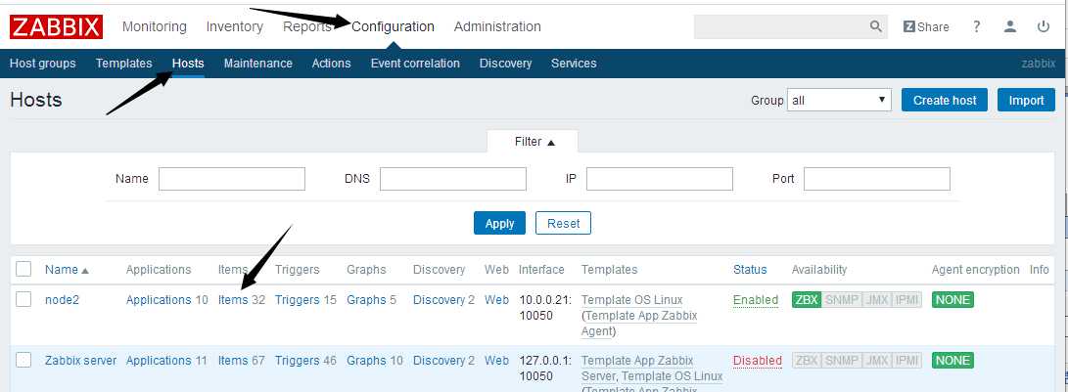
Task: Open the Inventory menu
Action: (x=234, y=26)
